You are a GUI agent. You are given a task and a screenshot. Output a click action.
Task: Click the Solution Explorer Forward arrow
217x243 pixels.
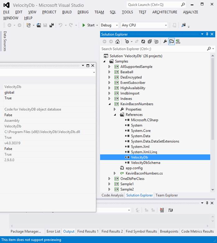pyautogui.click(x=111, y=41)
